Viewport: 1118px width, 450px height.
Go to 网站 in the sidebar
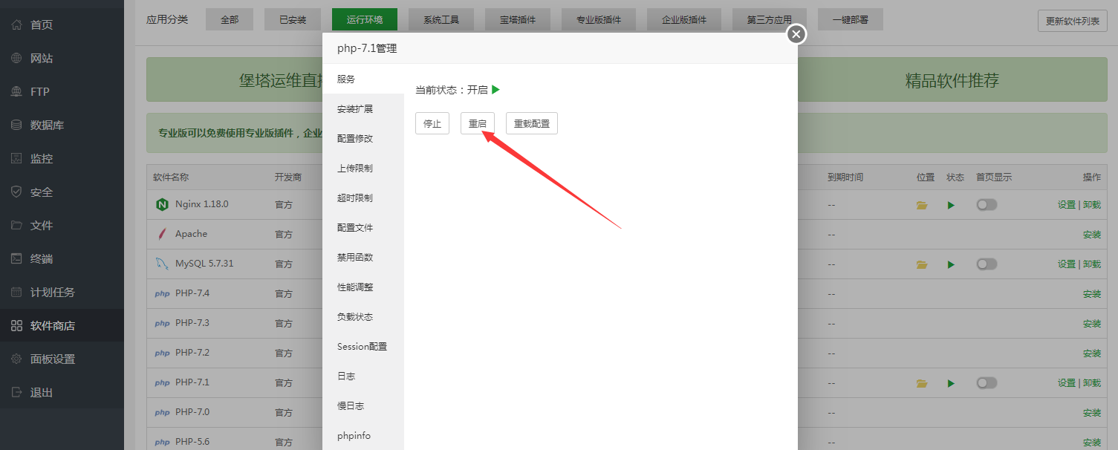pos(62,58)
